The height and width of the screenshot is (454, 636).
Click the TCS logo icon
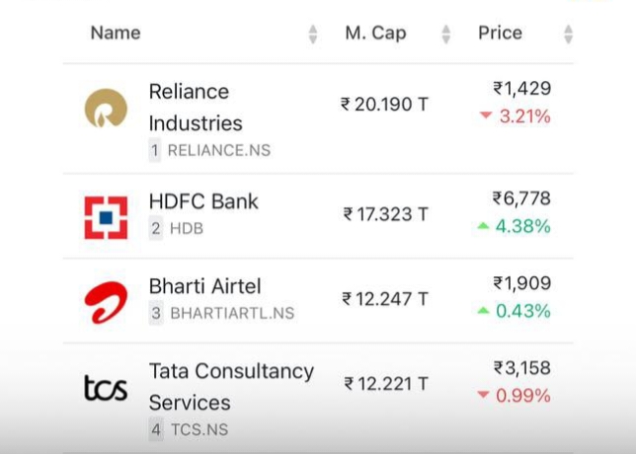coord(106,388)
